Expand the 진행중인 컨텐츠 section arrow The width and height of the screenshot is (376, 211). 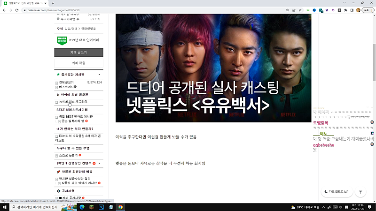[99, 163]
